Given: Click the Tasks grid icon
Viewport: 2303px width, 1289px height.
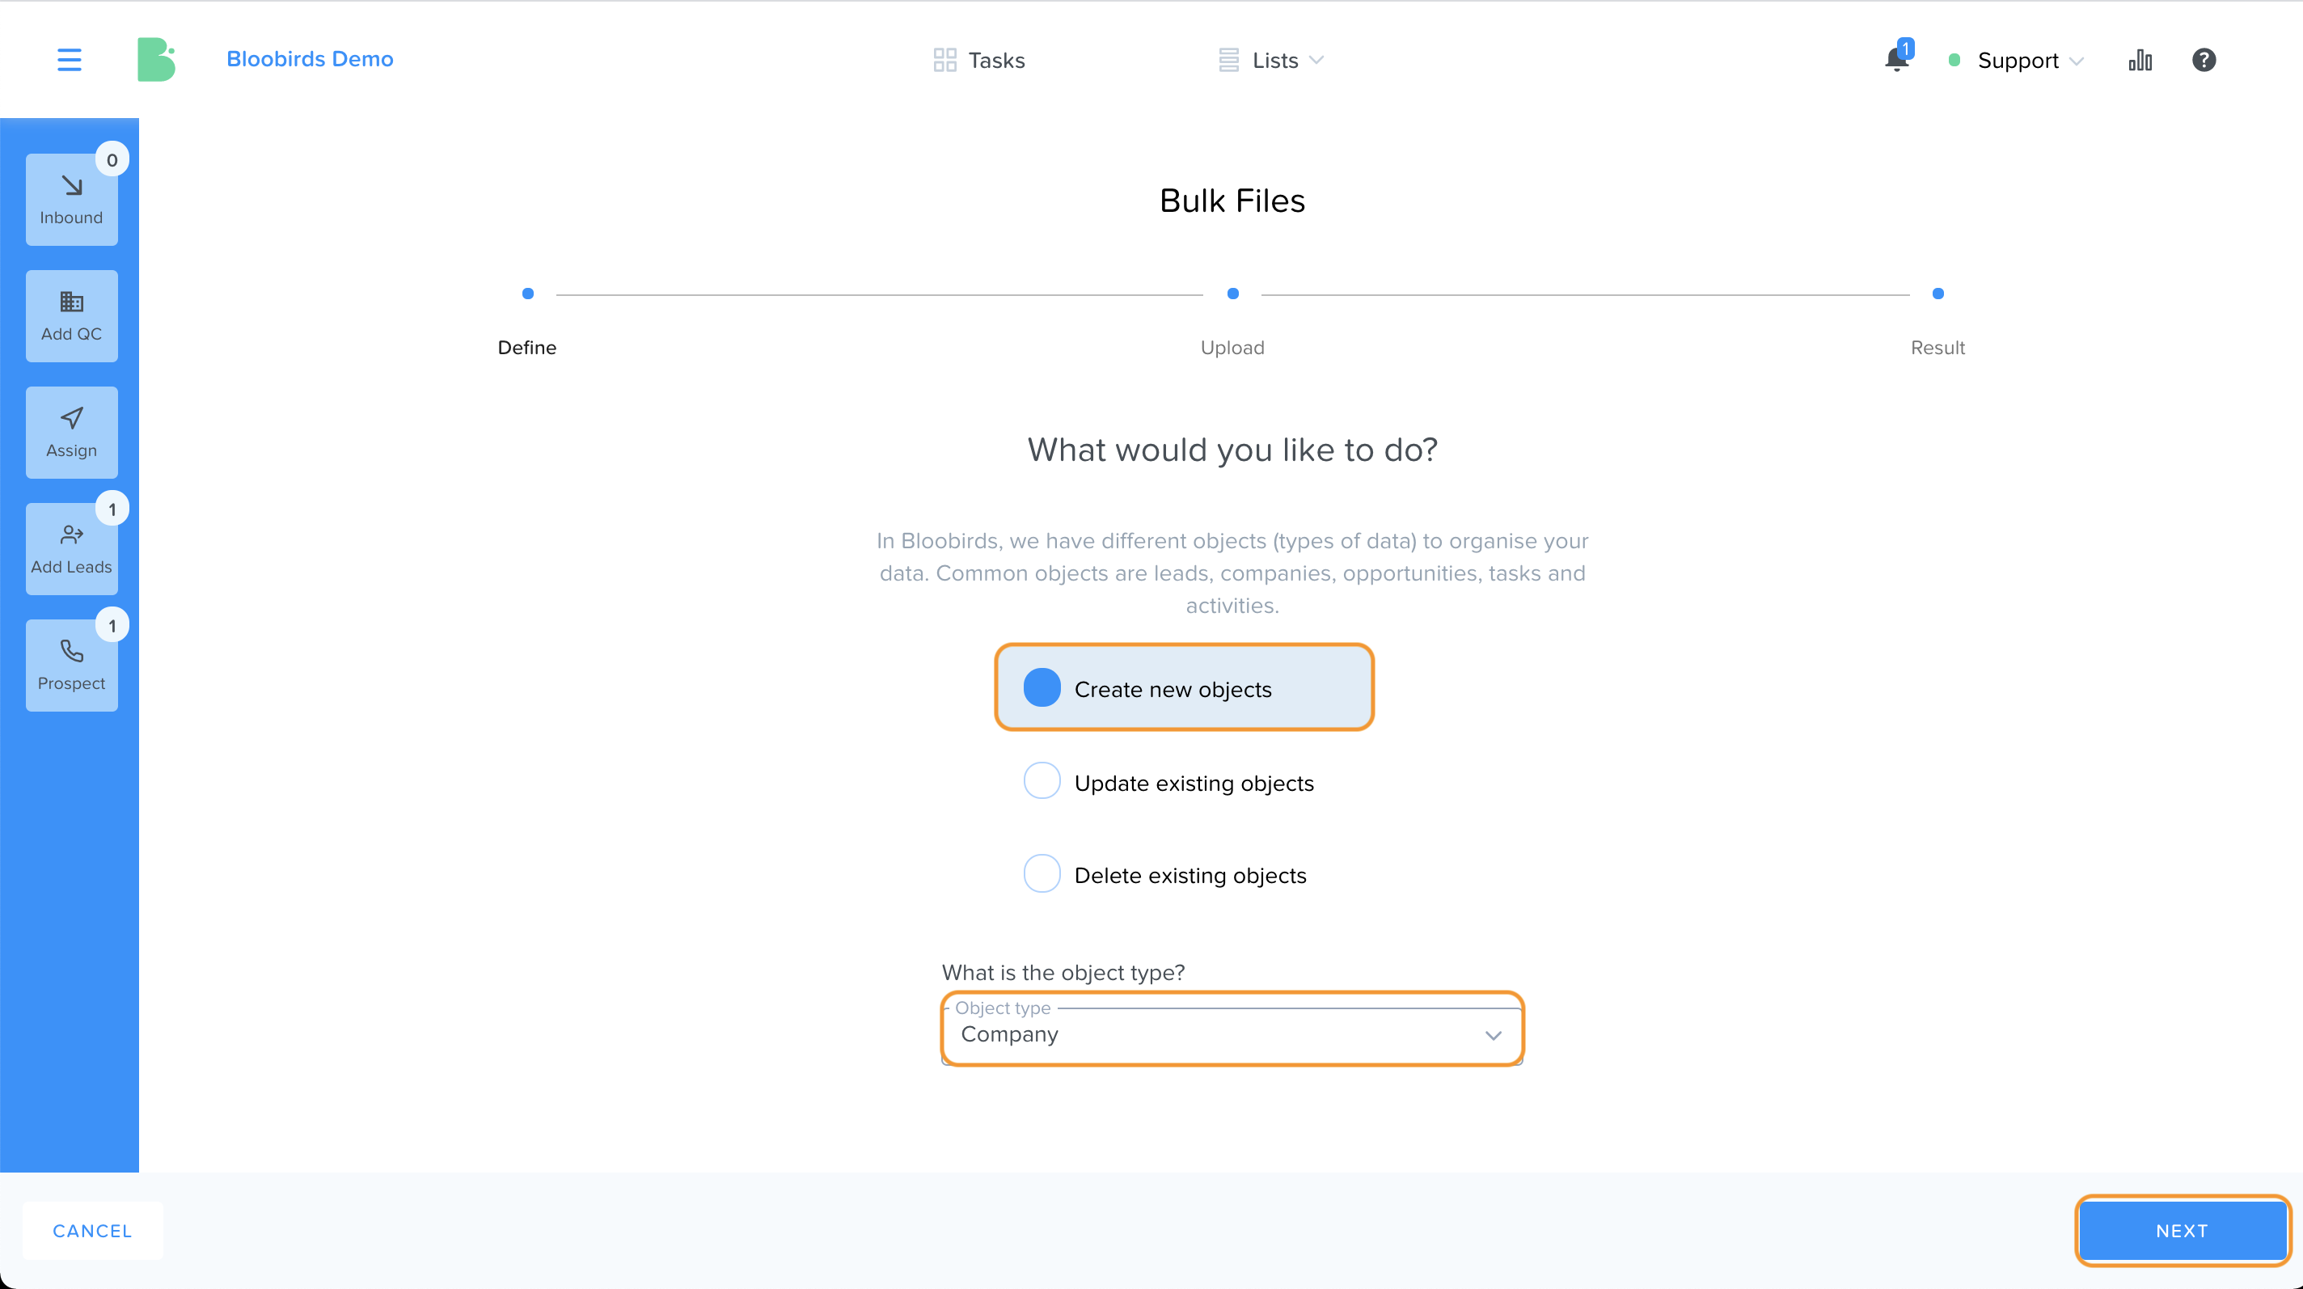Looking at the screenshot, I should (x=945, y=60).
